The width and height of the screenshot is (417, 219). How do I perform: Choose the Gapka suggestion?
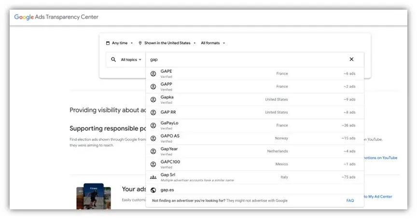pyautogui.click(x=255, y=99)
